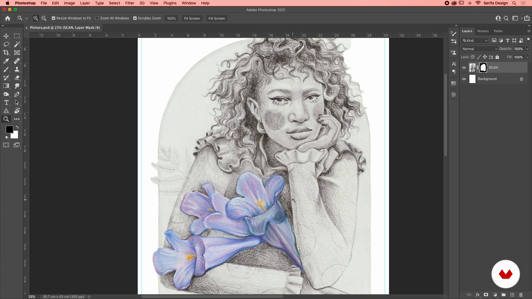This screenshot has width=532, height=299.
Task: Select the Crop tool
Action: click(6, 53)
